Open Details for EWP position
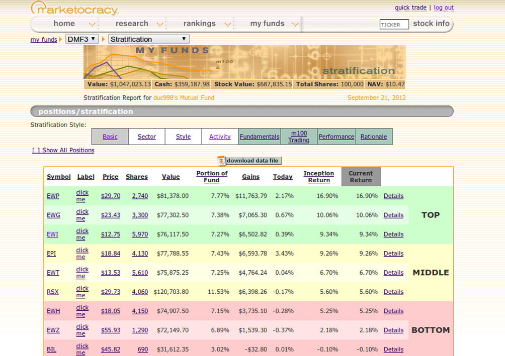Screen dimensions: 505x356 click(x=393, y=196)
